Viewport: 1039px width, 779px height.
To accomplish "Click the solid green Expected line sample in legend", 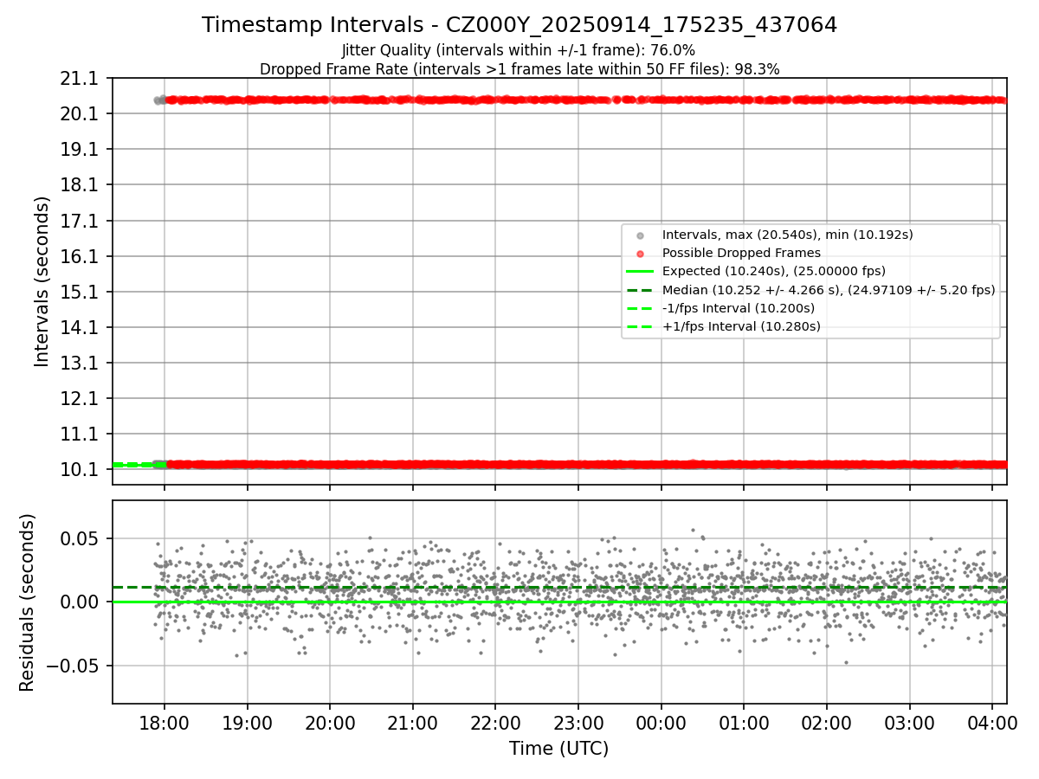I will pyautogui.click(x=639, y=272).
